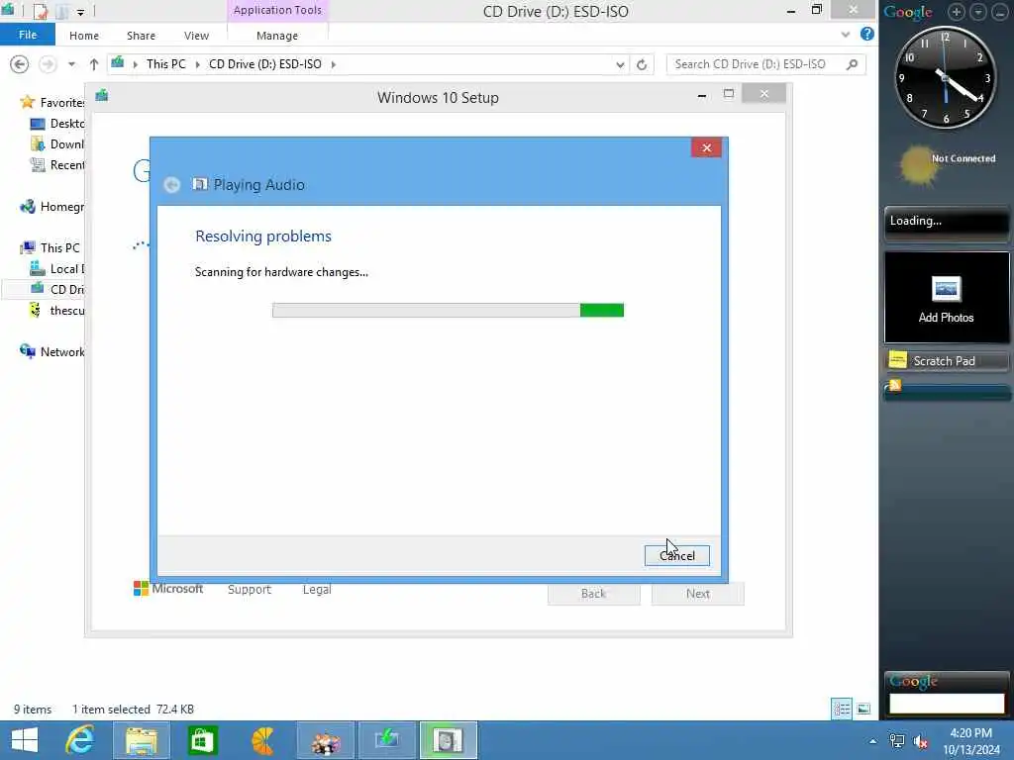Click the troubleshooting progress bar
The image size is (1014, 760).
pyautogui.click(x=448, y=310)
